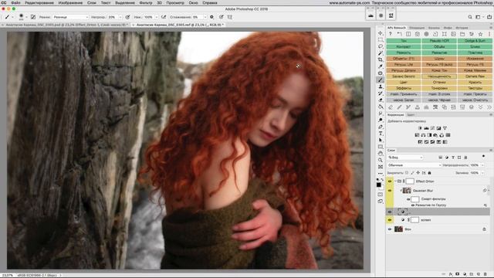Toggle visibility of the screen layer

pos(390,219)
